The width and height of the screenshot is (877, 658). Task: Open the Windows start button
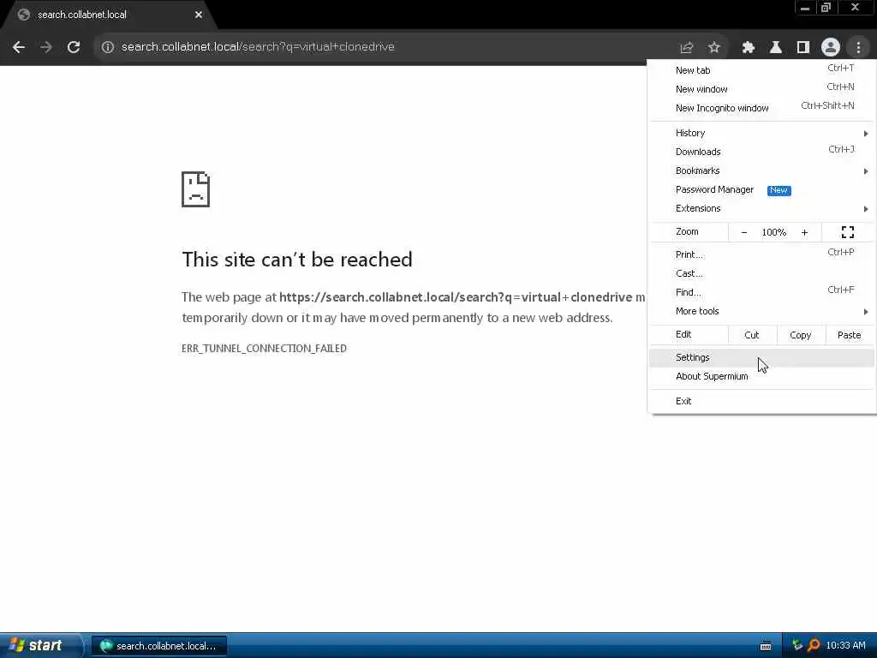(39, 646)
